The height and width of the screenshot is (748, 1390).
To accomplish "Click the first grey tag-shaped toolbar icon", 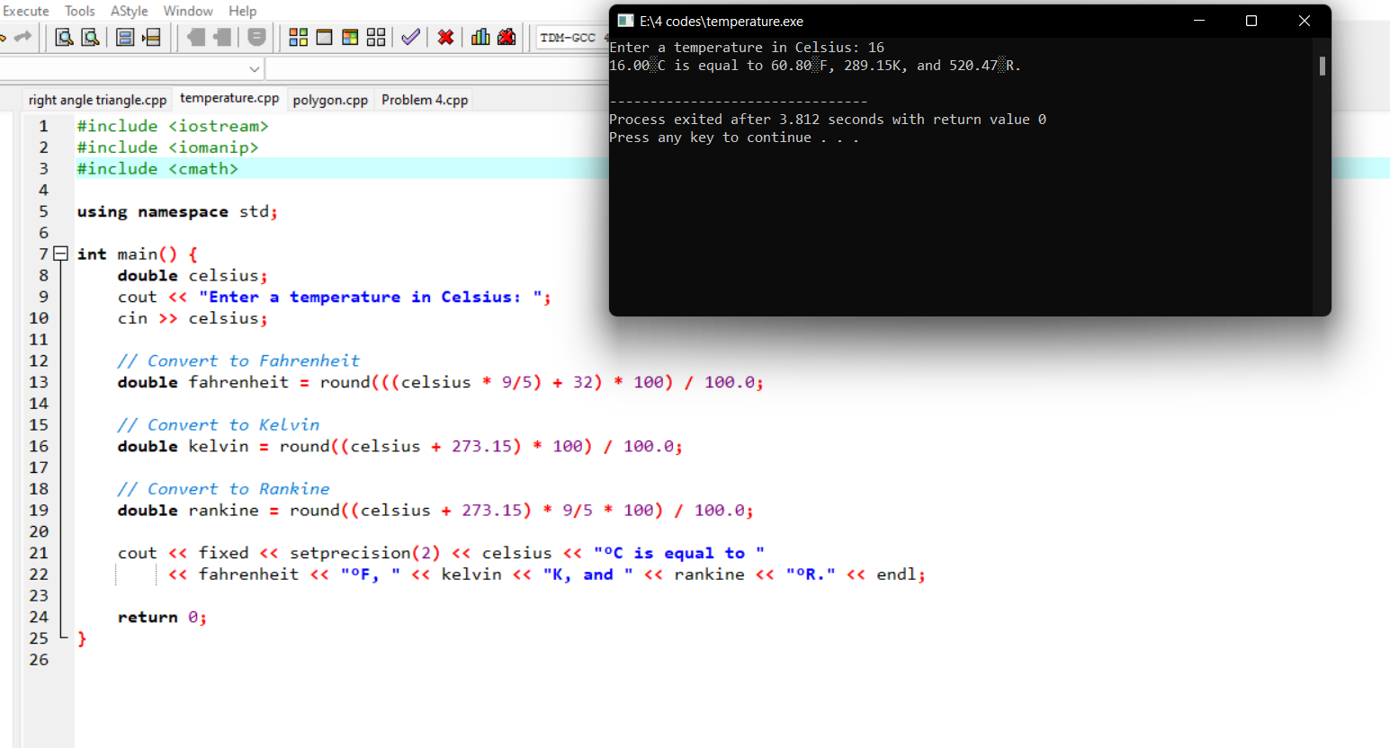I will (196, 37).
